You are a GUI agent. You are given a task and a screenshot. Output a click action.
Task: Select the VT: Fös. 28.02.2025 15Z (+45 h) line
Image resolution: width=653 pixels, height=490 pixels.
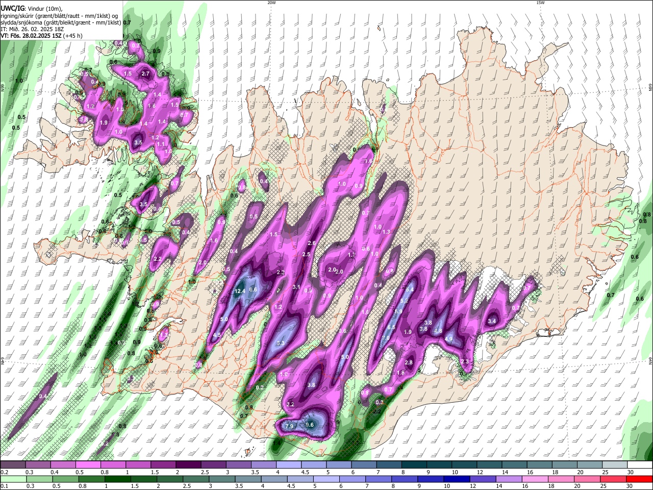point(41,36)
